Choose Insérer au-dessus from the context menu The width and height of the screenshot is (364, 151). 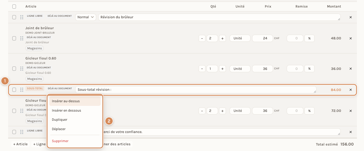75,101
